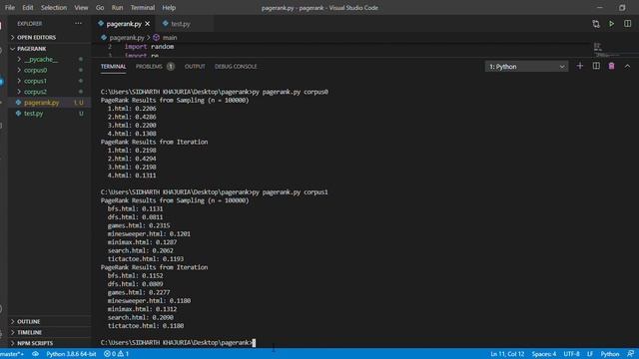
Task: Open test.py in the Explorer tree
Action: point(49,114)
